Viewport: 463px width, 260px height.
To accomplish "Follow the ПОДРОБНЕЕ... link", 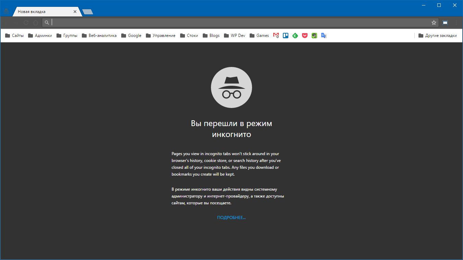I will click(231, 218).
